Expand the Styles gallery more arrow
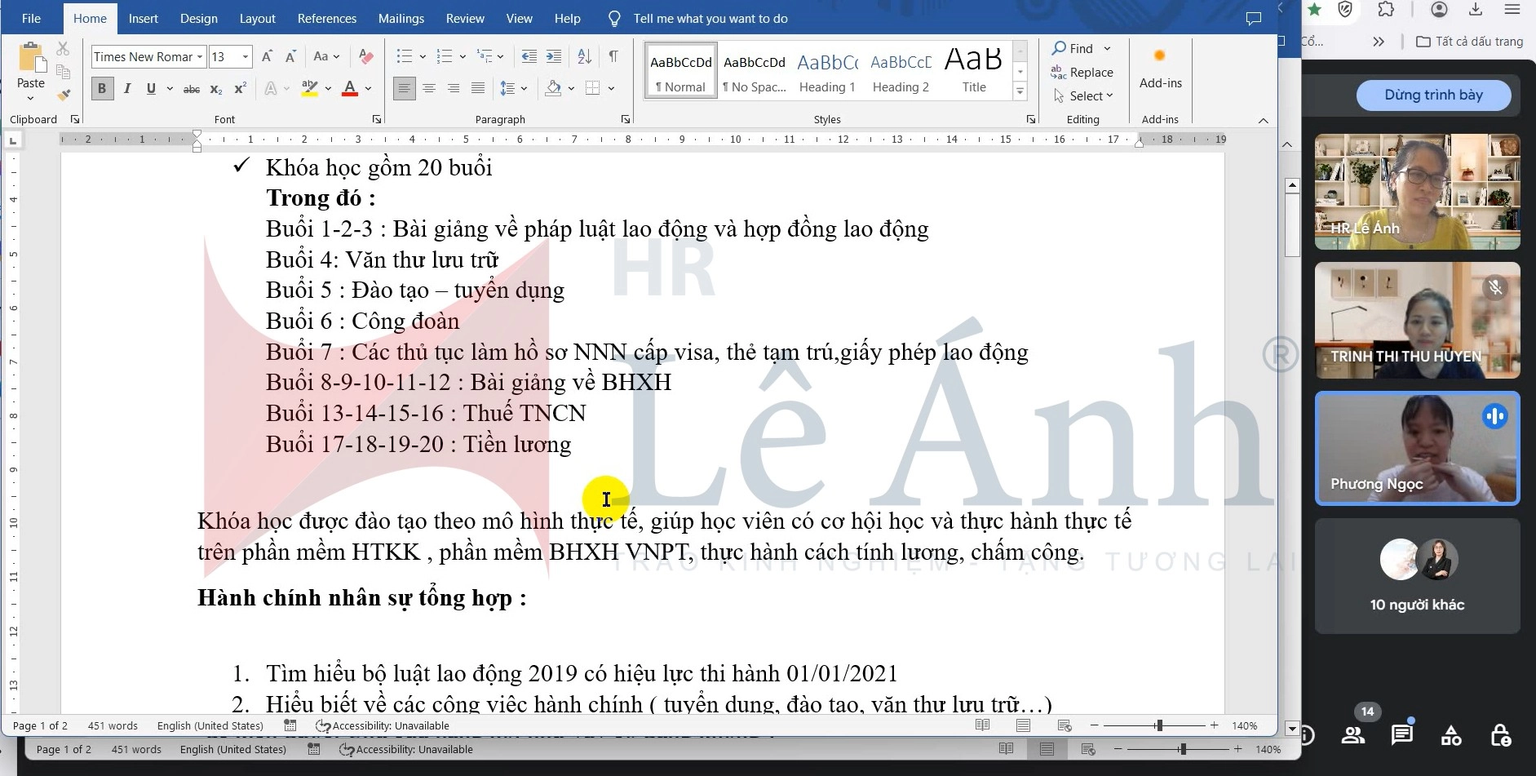The image size is (1536, 776). point(1020,91)
